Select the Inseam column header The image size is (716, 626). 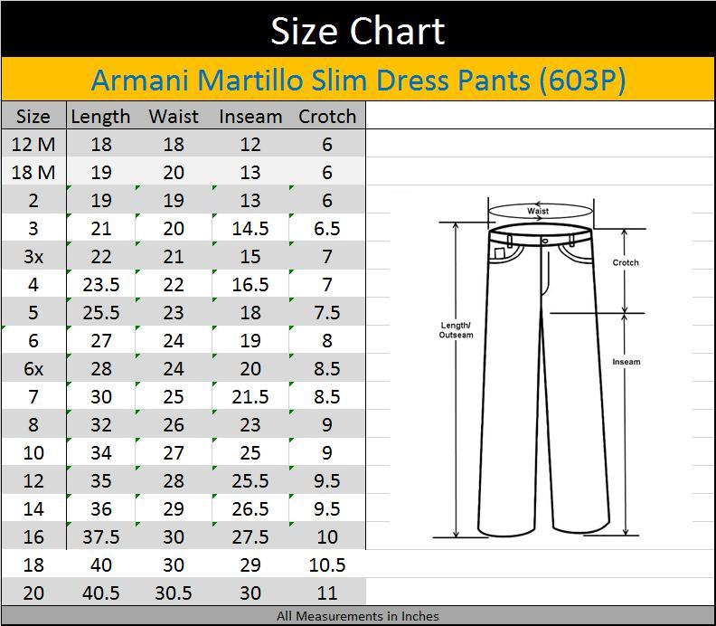point(250,117)
